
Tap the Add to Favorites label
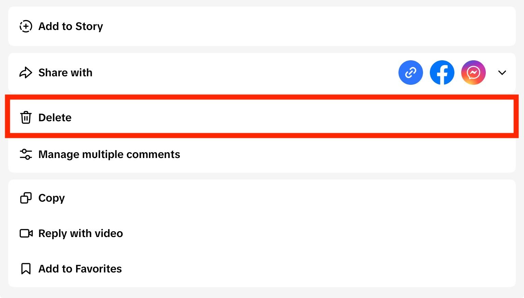pos(80,269)
